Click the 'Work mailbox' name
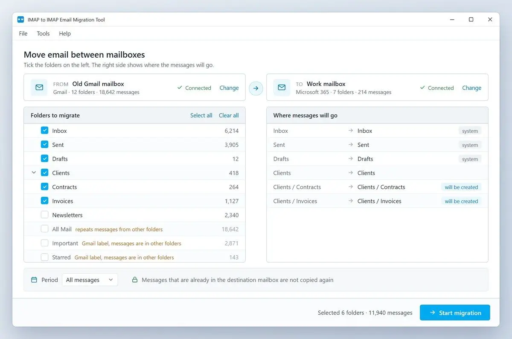 [x=326, y=84]
